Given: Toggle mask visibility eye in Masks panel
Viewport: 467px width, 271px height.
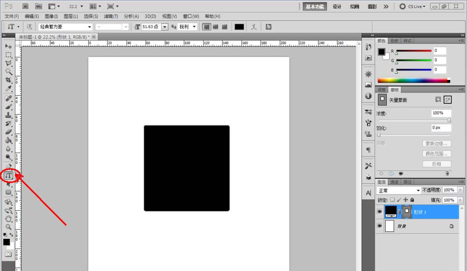Looking at the screenshot, I should pyautogui.click(x=401, y=173).
